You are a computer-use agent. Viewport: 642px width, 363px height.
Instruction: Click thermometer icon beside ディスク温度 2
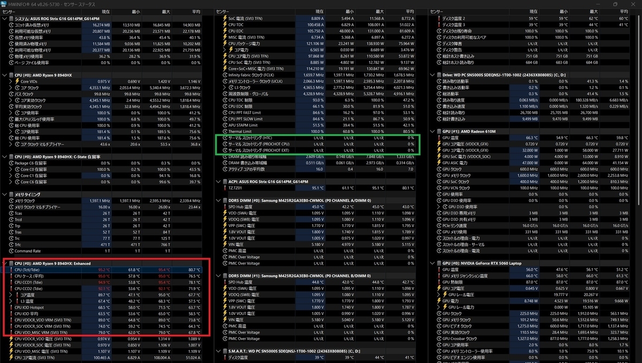pos(439,18)
